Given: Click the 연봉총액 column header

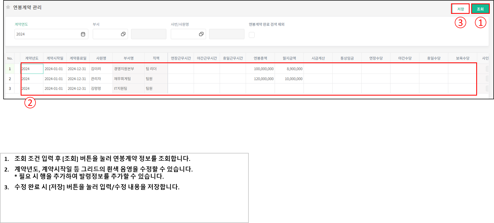Looking at the screenshot, I should (260, 58).
